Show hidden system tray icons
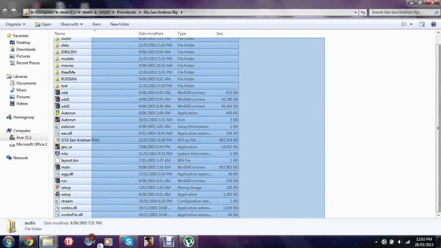 pos(376,242)
